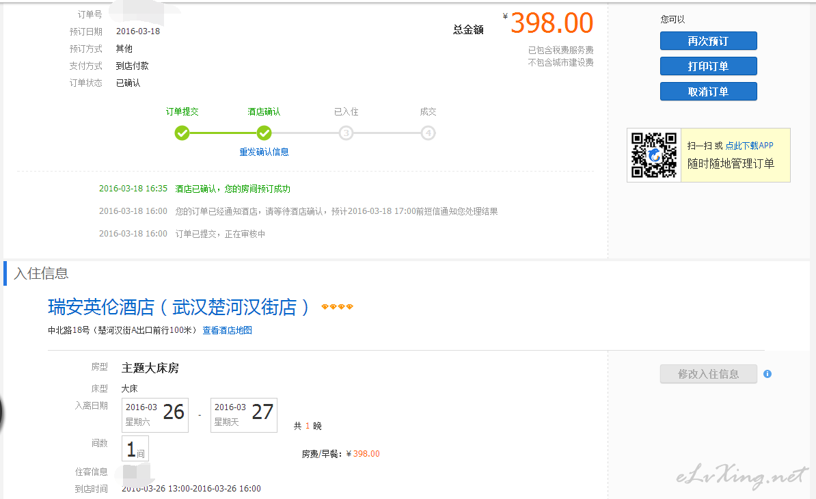The image size is (816, 499).
Task: Click the grayed 修改入住信息 button
Action: point(708,374)
